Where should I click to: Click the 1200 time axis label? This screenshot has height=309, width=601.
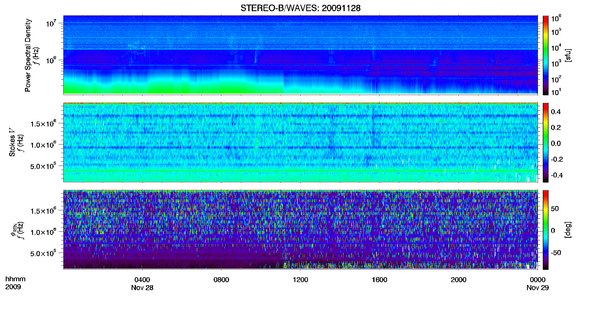click(x=300, y=280)
